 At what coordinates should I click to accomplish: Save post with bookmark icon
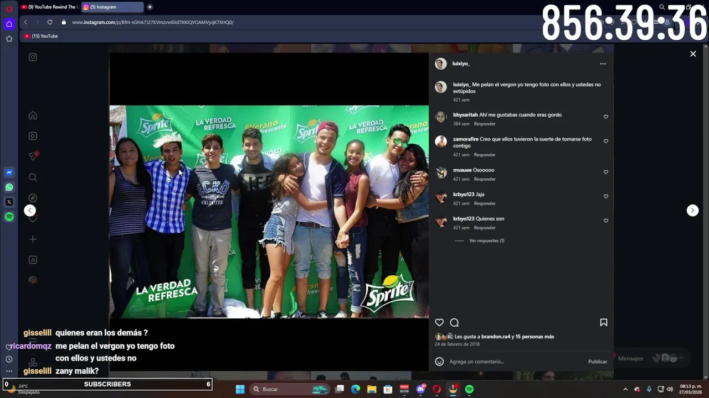tap(604, 322)
